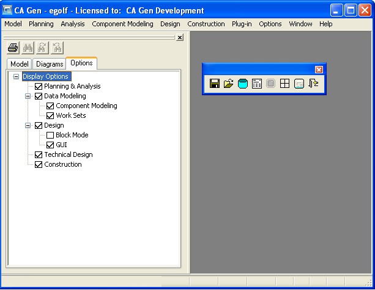Open the Help menu
375x290 pixels.
tap(325, 24)
